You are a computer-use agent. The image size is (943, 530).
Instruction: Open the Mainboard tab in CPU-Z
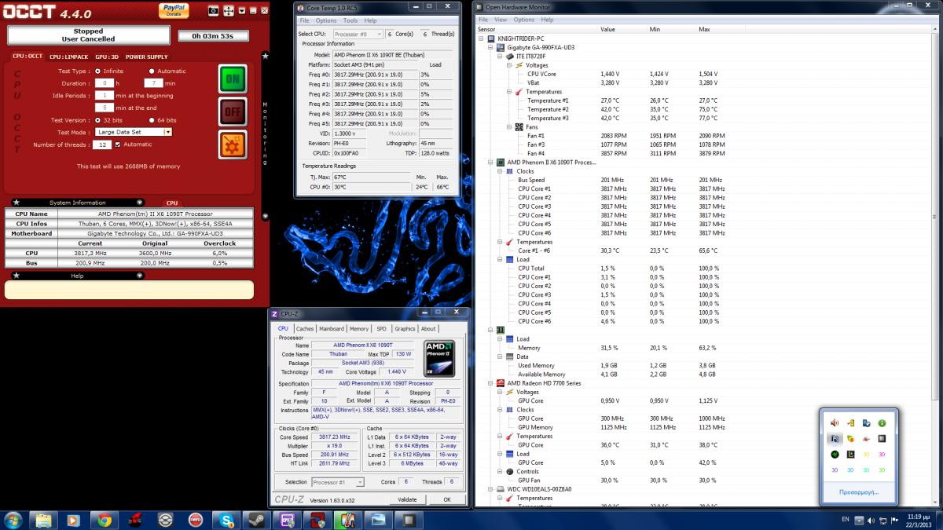[x=332, y=329]
